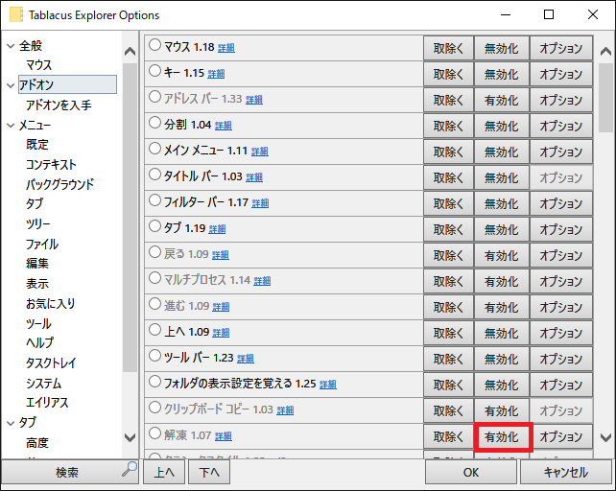
Task: Click the addon list scroll-down arrow
Action: [x=605, y=437]
